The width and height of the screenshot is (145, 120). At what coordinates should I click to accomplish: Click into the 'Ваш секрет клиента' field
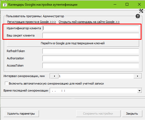(91, 35)
